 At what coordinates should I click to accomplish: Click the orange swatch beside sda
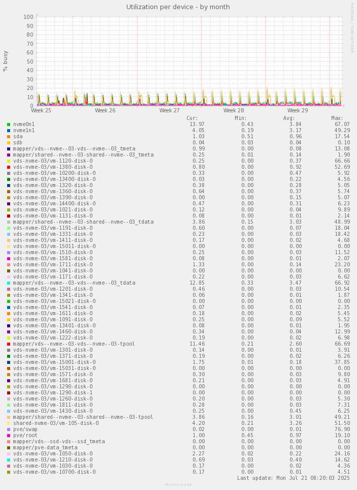click(x=9, y=137)
